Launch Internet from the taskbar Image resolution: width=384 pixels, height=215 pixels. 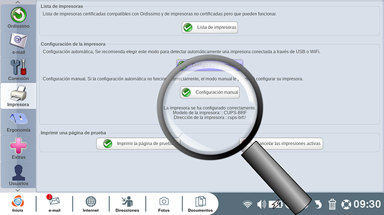pyautogui.click(x=90, y=204)
